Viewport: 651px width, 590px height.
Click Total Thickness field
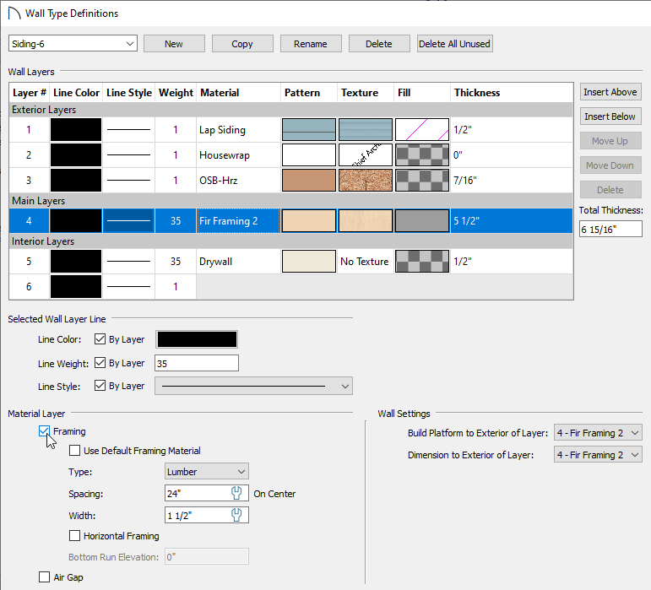click(x=610, y=229)
